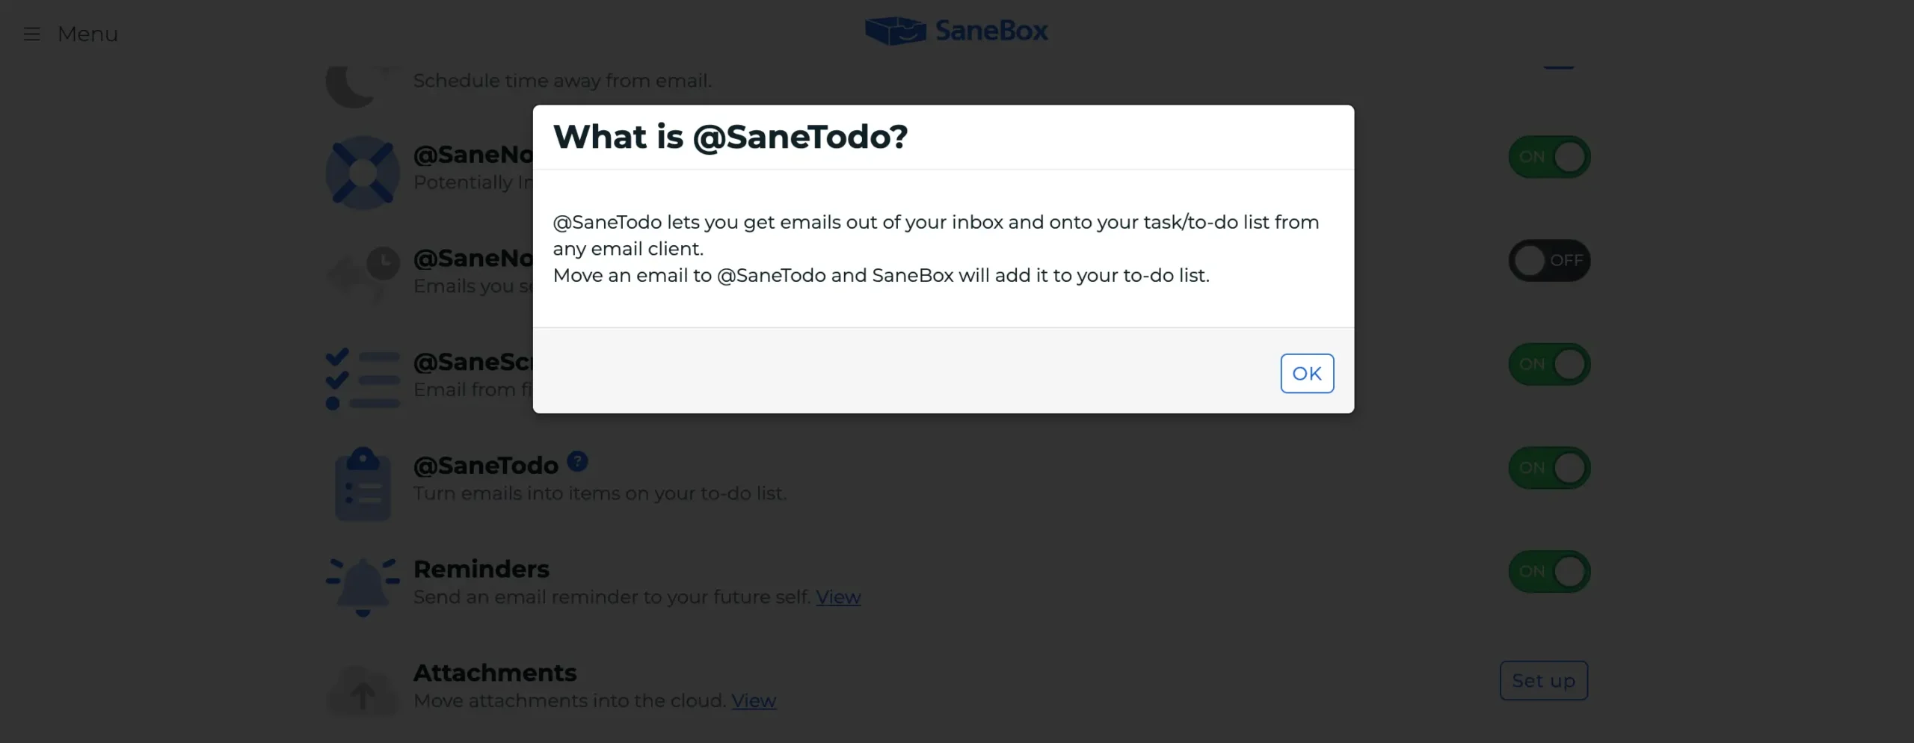Click the @SaneTodo help question mark
1914x743 pixels.
pyautogui.click(x=577, y=461)
